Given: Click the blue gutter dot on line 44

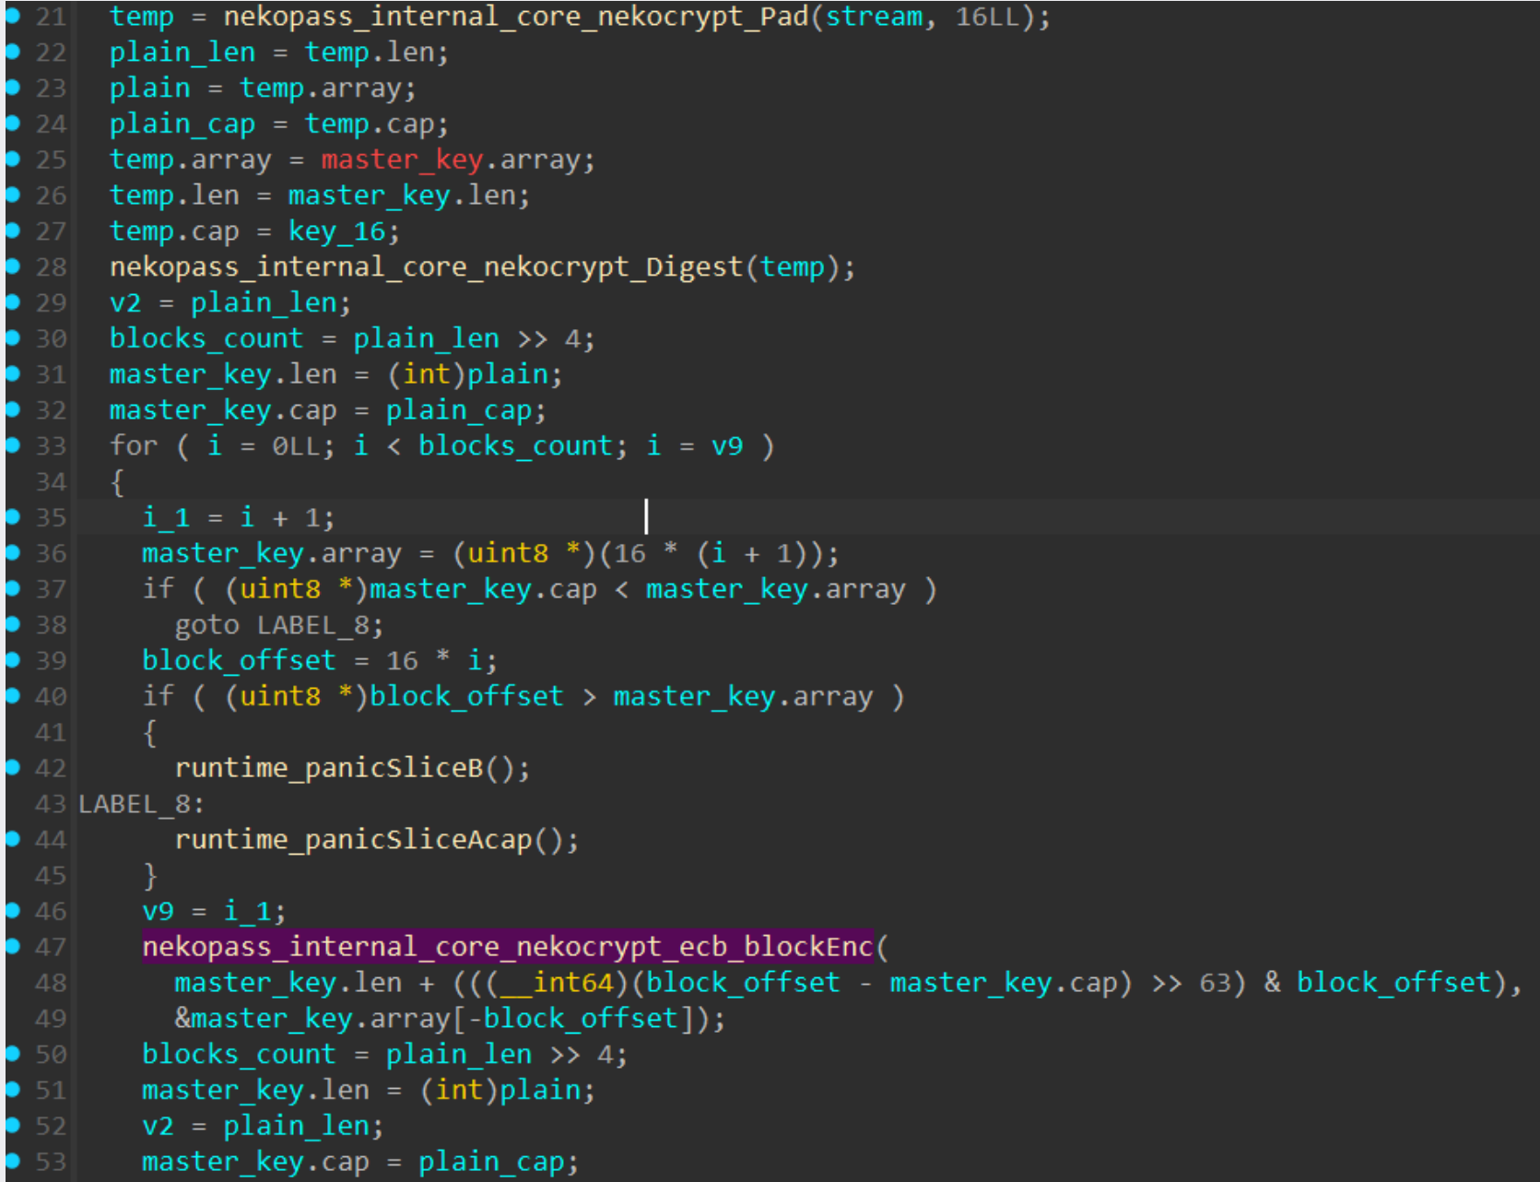Looking at the screenshot, I should (x=13, y=839).
